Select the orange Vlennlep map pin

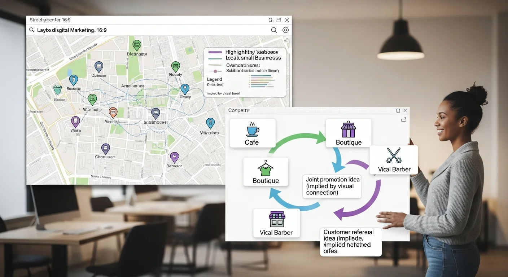(113, 113)
